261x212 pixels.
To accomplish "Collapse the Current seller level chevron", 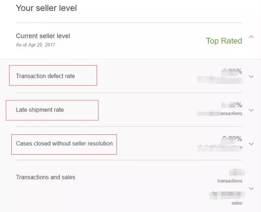I will coord(251,37).
